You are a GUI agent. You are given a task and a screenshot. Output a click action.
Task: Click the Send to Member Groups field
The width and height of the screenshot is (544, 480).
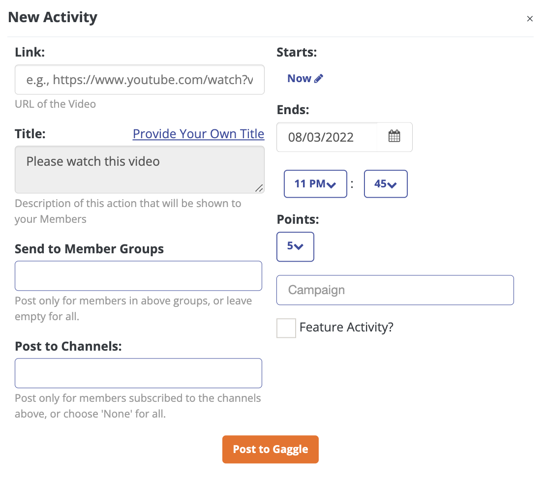[x=138, y=276]
